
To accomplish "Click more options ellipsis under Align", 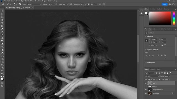I will (x=165, y=59).
